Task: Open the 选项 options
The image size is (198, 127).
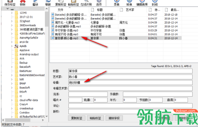Action: coord(99,3)
